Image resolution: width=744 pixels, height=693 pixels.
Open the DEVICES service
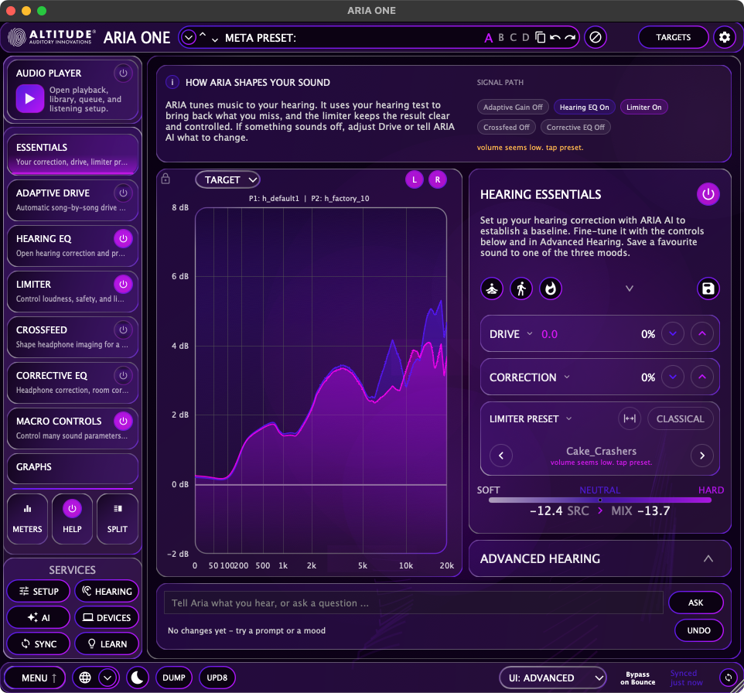tap(107, 617)
